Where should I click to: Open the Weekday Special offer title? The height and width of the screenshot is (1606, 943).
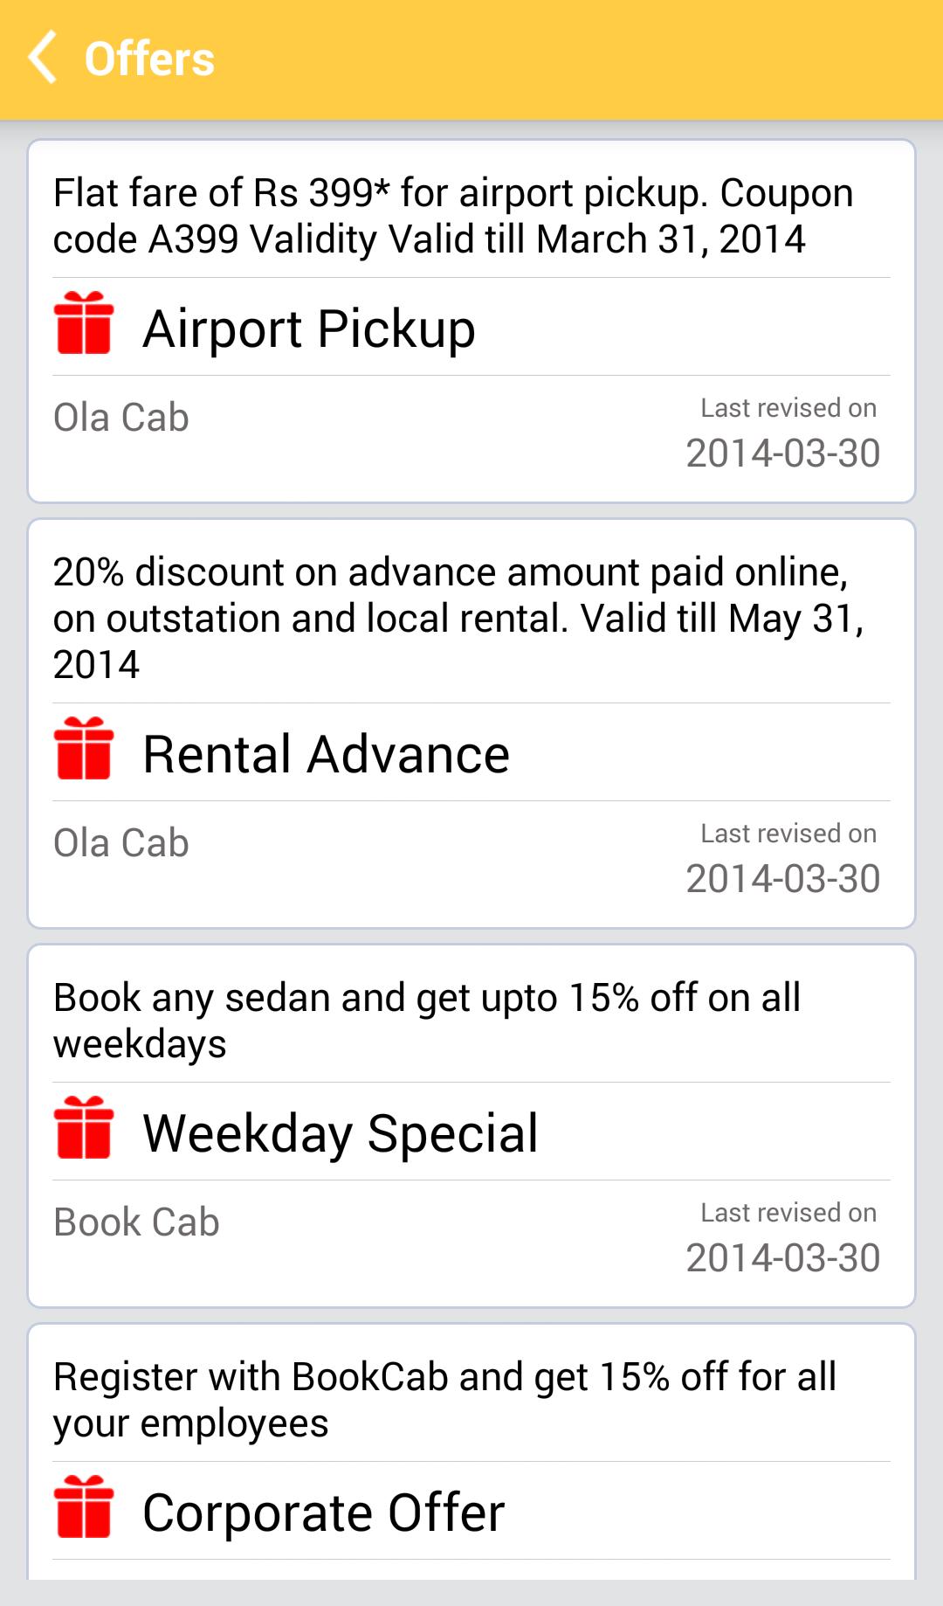341,1133
